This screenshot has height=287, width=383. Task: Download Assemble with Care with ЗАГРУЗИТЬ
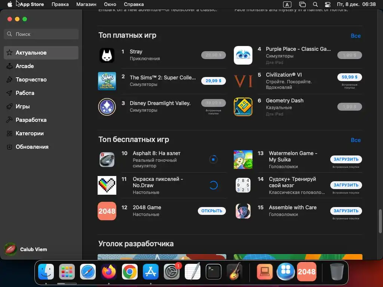coord(346,211)
